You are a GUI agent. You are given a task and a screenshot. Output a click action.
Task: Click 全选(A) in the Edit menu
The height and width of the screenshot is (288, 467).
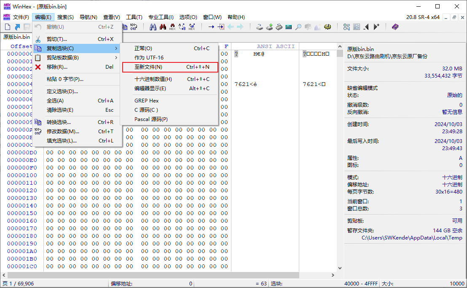[55, 101]
